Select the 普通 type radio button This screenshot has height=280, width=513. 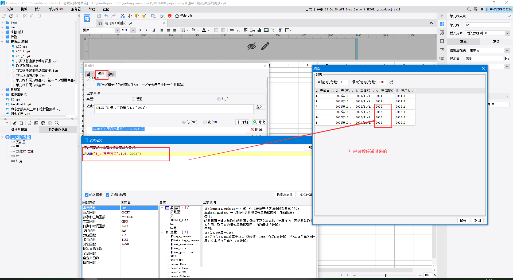click(x=134, y=99)
